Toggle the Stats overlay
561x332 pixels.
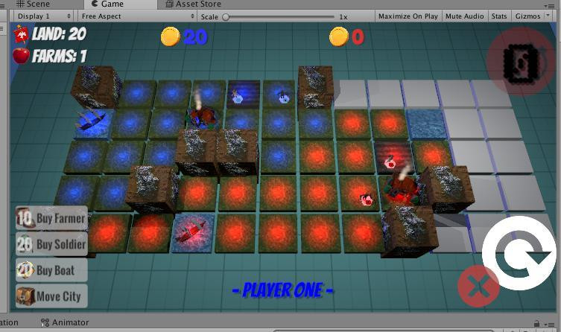tap(498, 16)
